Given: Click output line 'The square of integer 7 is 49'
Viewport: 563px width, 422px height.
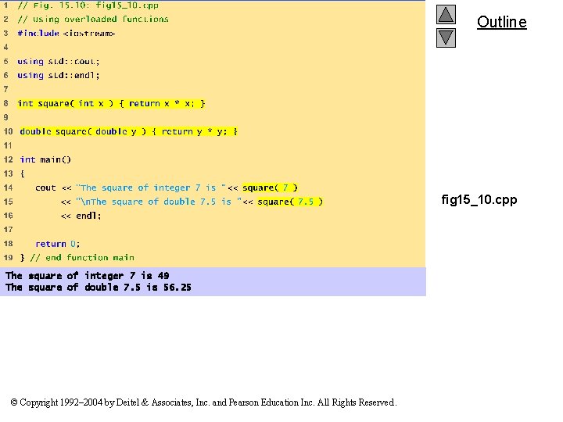Looking at the screenshot, I should click(88, 276).
